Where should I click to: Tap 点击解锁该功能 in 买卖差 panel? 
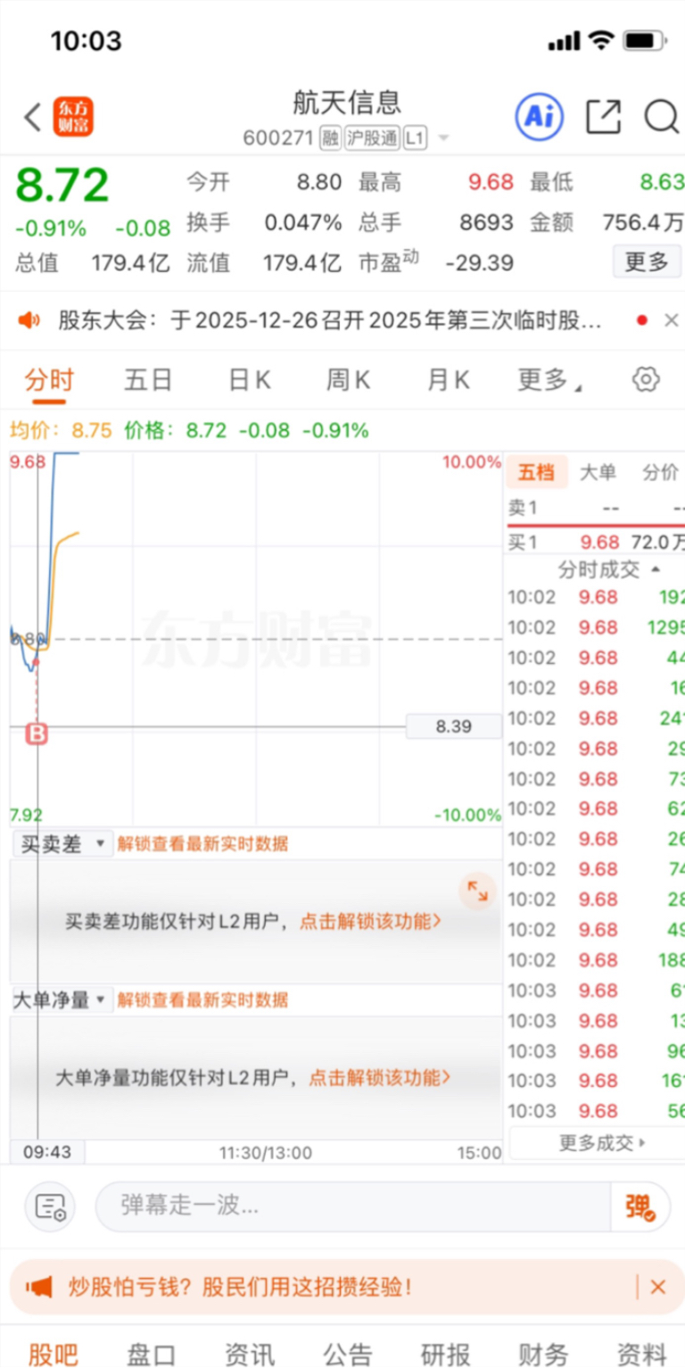point(370,921)
